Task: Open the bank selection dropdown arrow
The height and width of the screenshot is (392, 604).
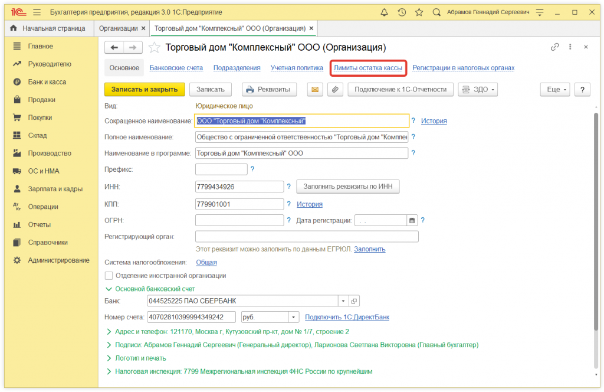Action: click(343, 301)
